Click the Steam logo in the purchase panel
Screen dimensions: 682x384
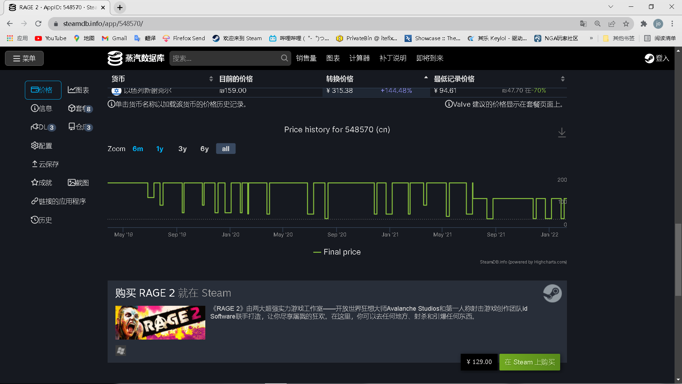552,293
